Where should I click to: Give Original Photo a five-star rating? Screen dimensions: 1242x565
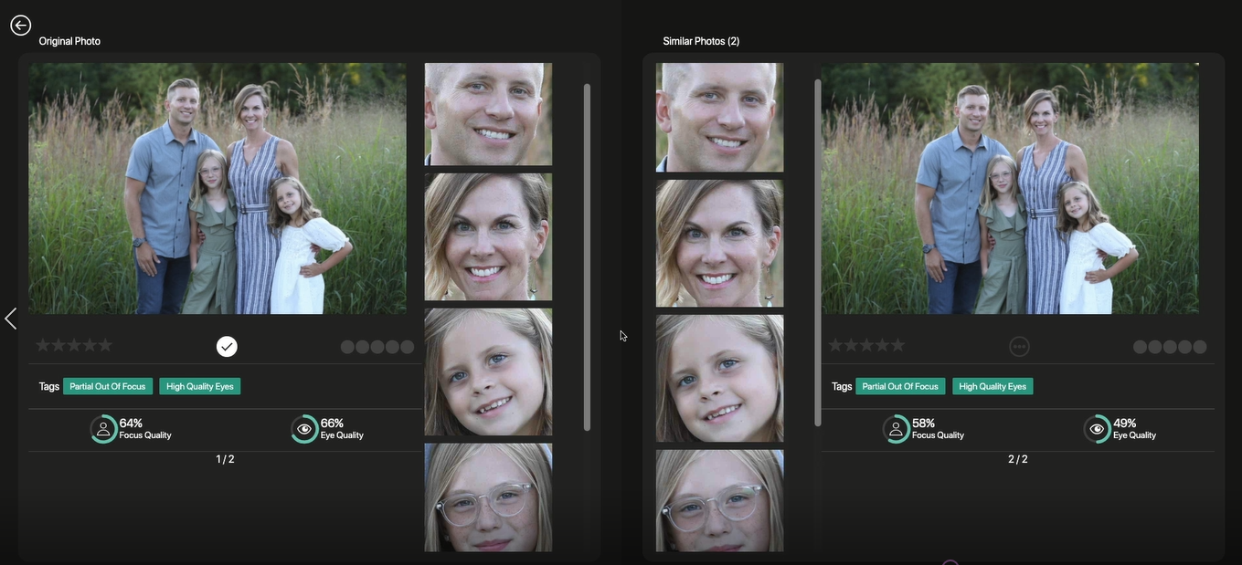(105, 345)
